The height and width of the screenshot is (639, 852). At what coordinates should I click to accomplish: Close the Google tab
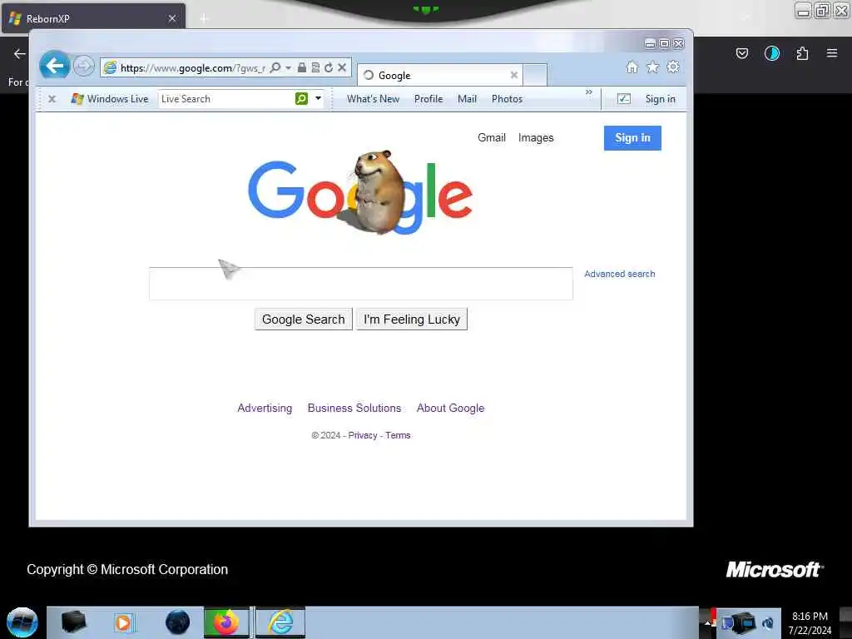(513, 75)
